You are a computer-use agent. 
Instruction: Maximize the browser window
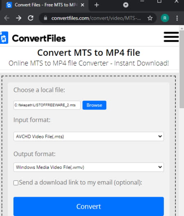159,1
